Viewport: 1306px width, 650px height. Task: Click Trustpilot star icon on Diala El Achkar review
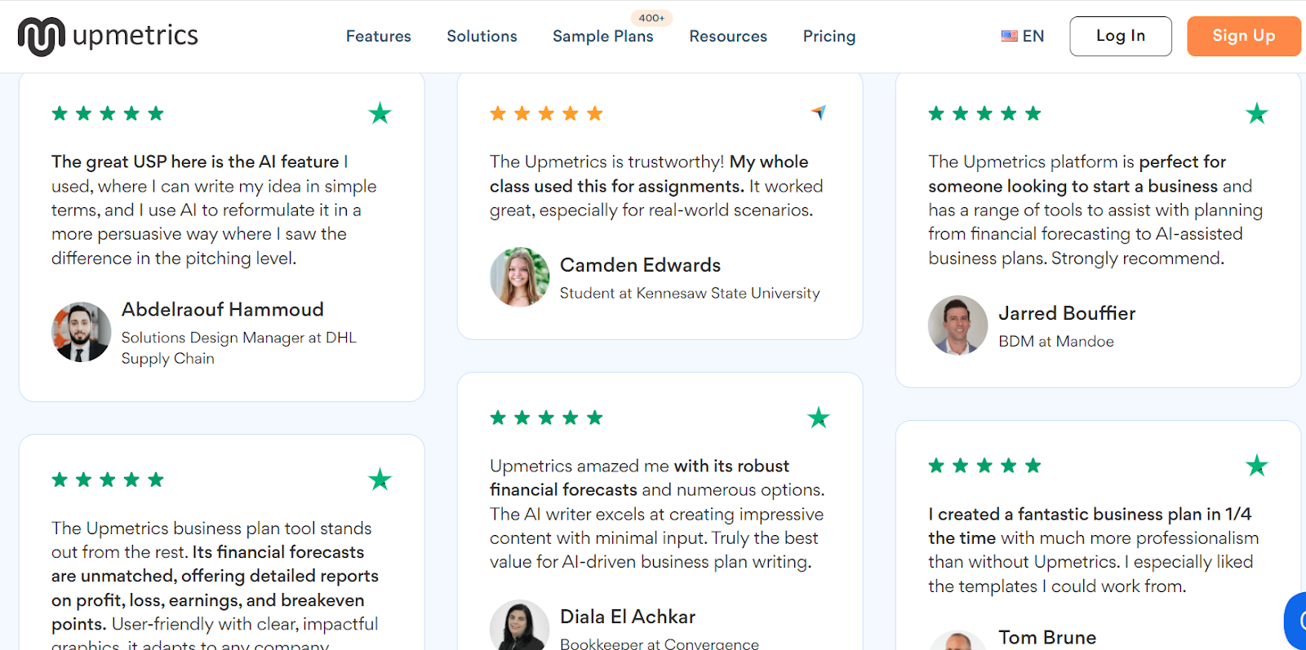click(x=819, y=418)
